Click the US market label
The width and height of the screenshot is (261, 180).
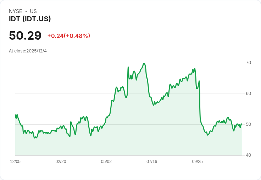click(x=33, y=11)
